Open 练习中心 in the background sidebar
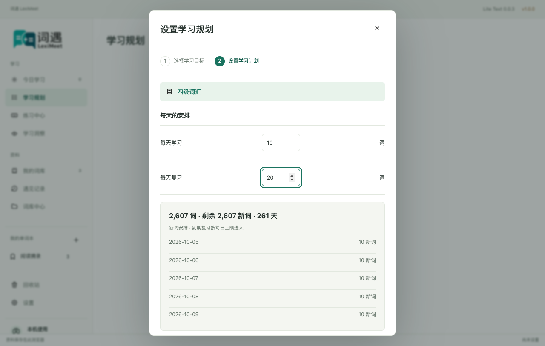 46,115
